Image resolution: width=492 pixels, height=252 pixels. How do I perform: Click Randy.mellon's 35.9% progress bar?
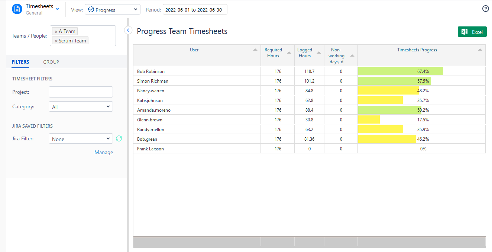[x=381, y=129]
